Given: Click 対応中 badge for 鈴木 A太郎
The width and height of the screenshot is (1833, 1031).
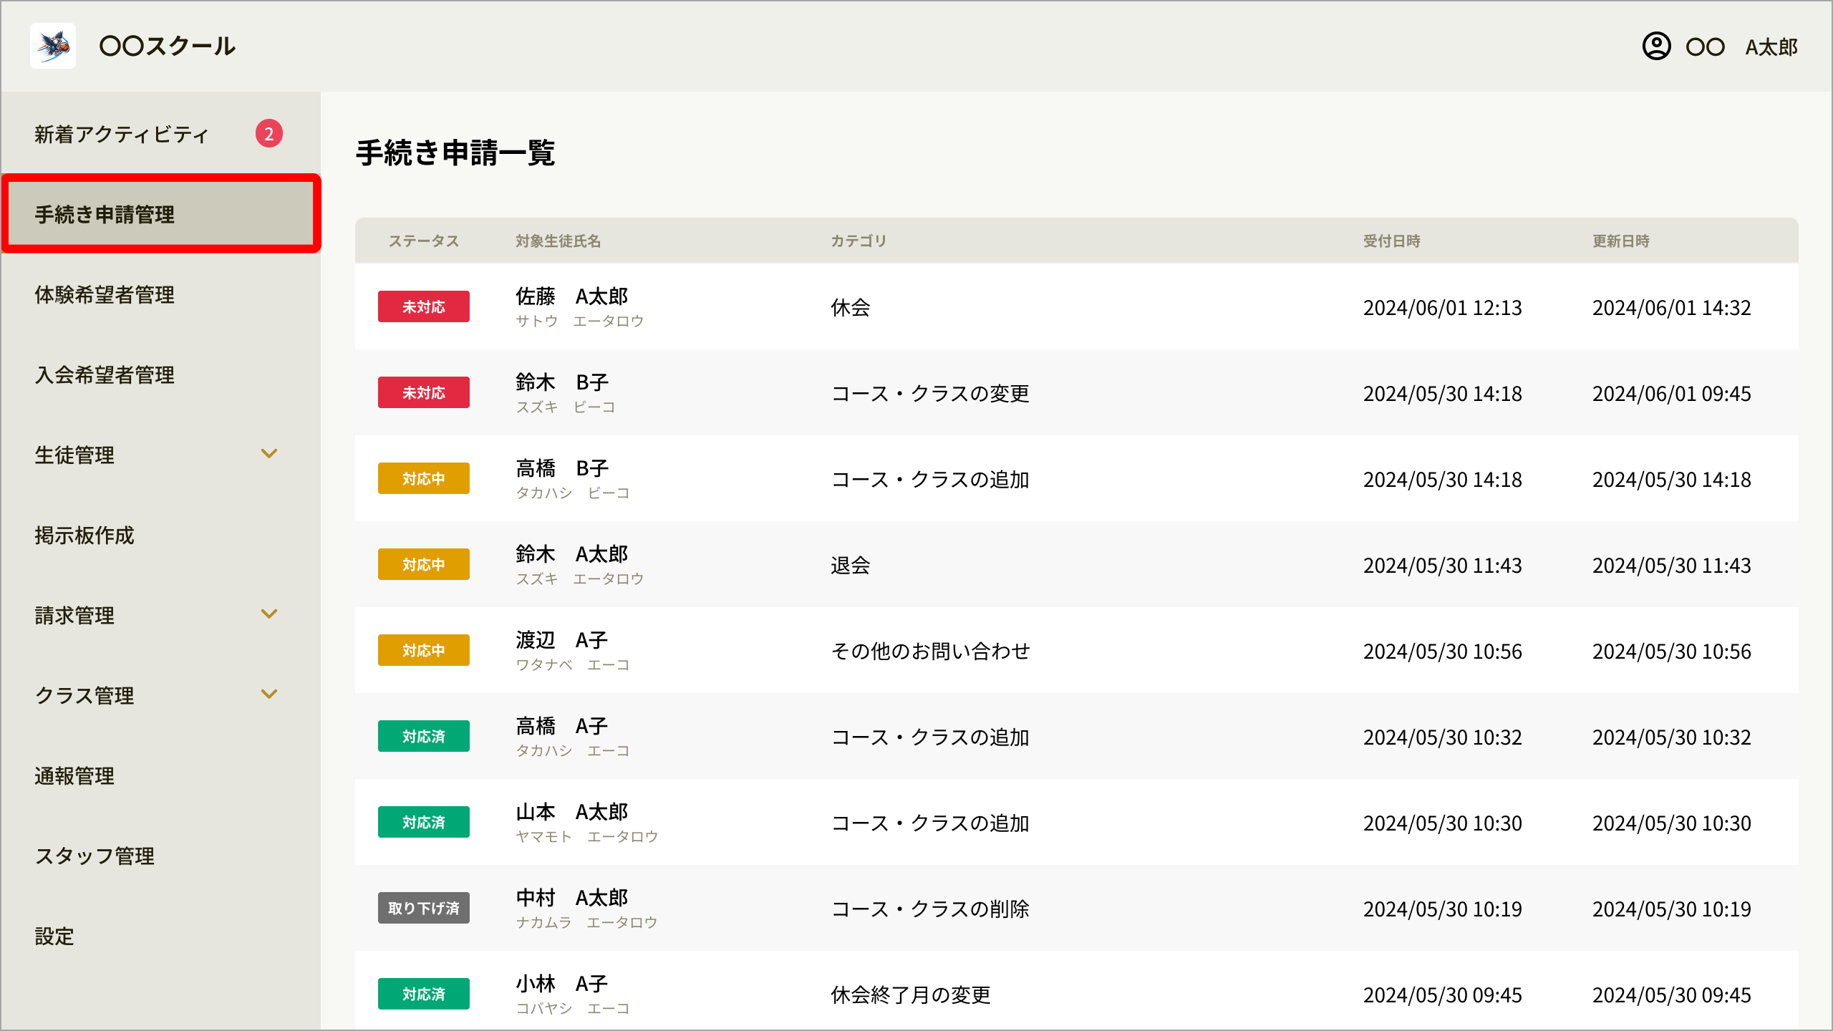Looking at the screenshot, I should 424,564.
